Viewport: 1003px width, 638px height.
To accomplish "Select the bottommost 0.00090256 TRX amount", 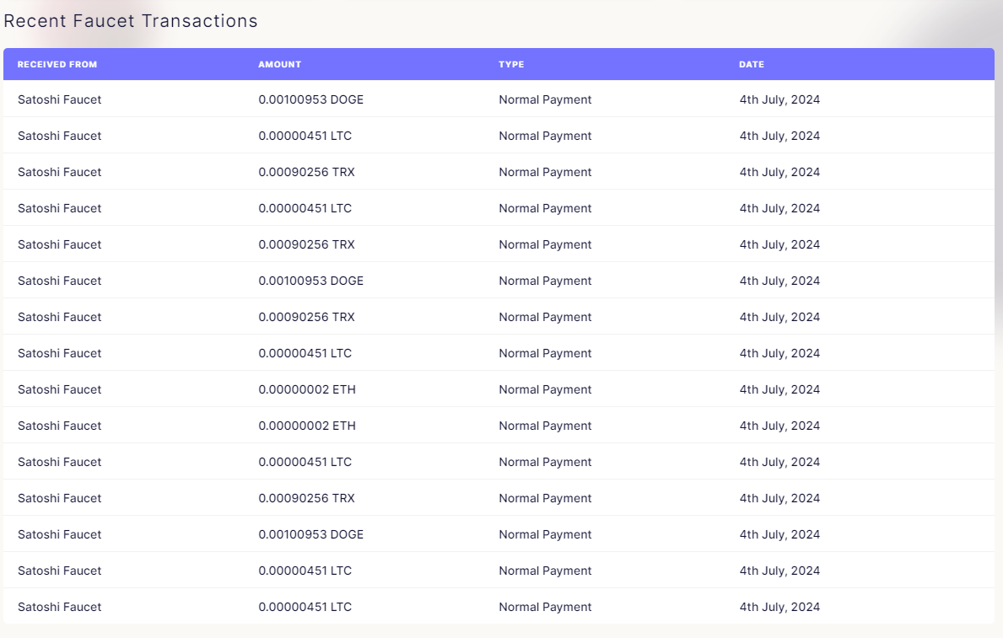I will click(306, 499).
